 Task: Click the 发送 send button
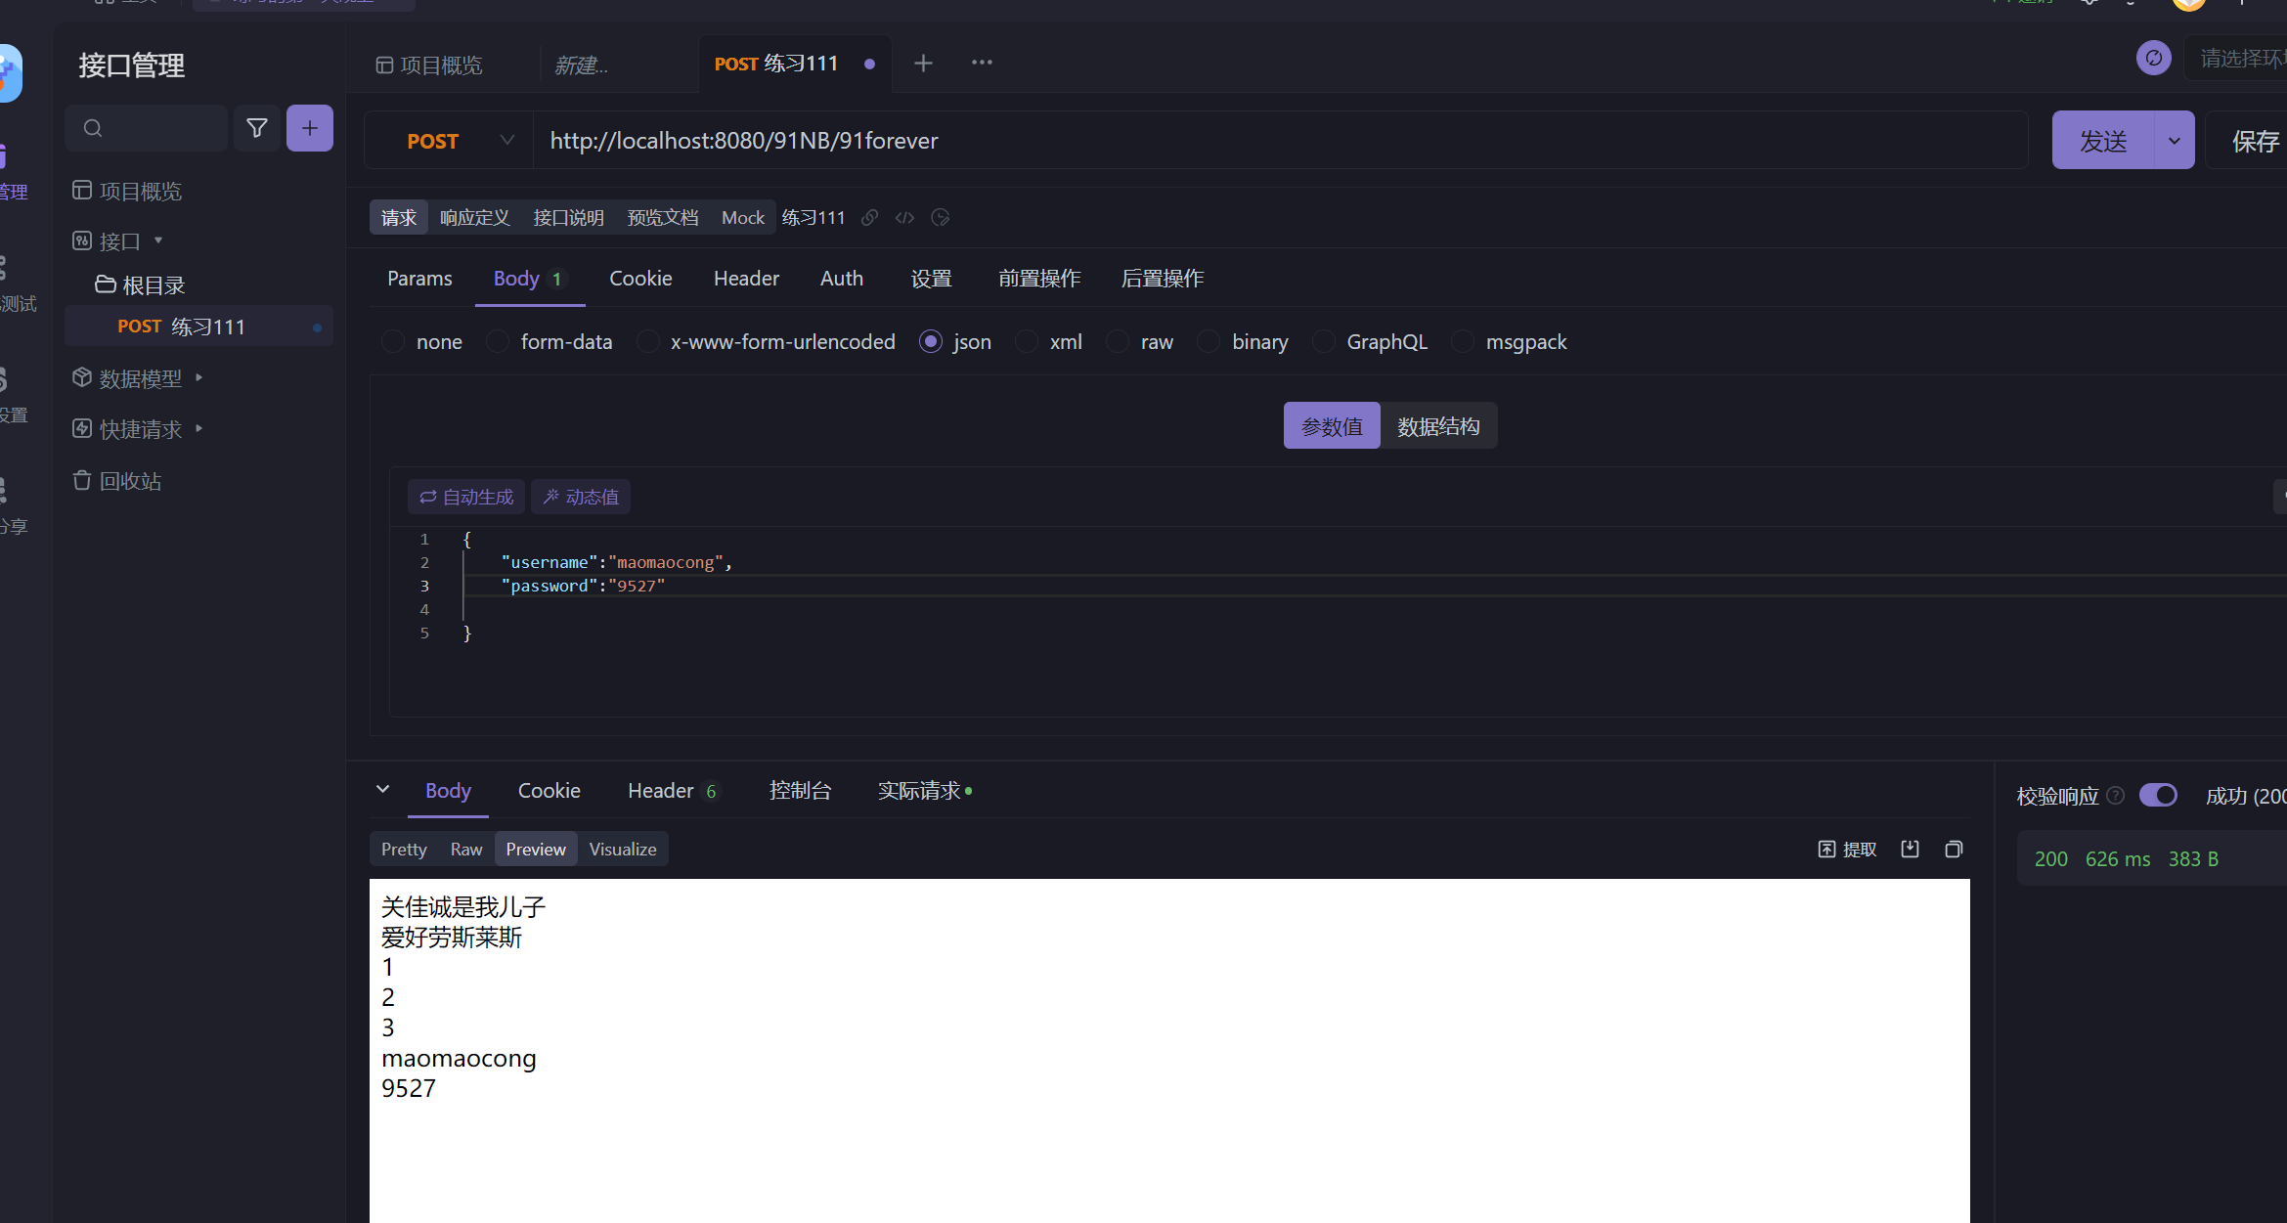[x=2103, y=141]
